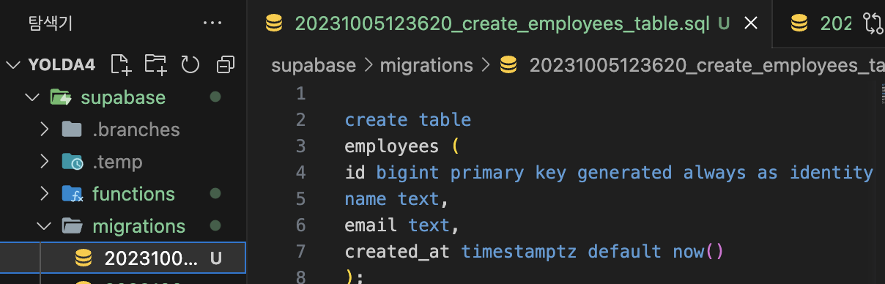Click the U status badge on file row
Viewport: 885px width, 284px height.
215,258
